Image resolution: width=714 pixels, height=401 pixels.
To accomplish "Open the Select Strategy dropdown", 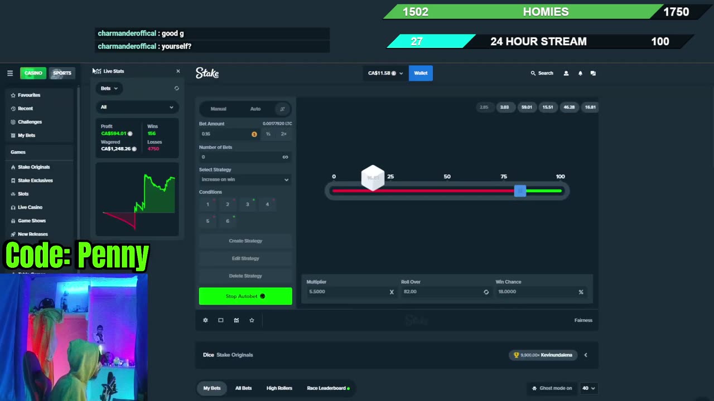I will click(245, 179).
